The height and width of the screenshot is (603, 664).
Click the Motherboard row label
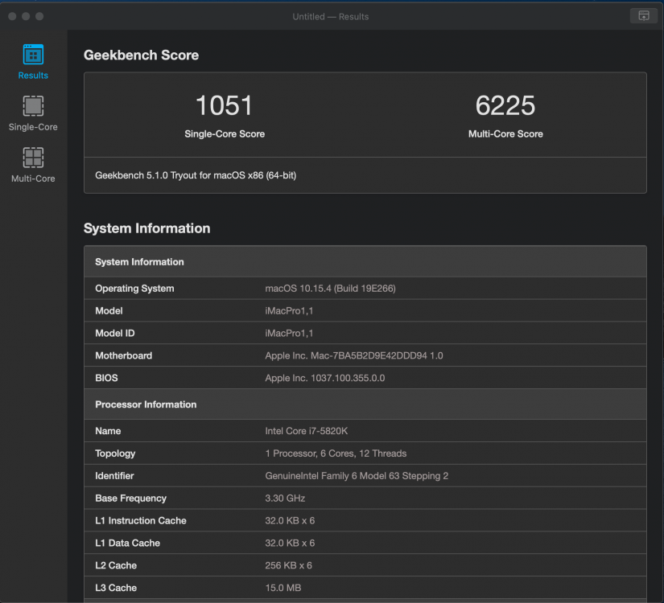(x=124, y=355)
